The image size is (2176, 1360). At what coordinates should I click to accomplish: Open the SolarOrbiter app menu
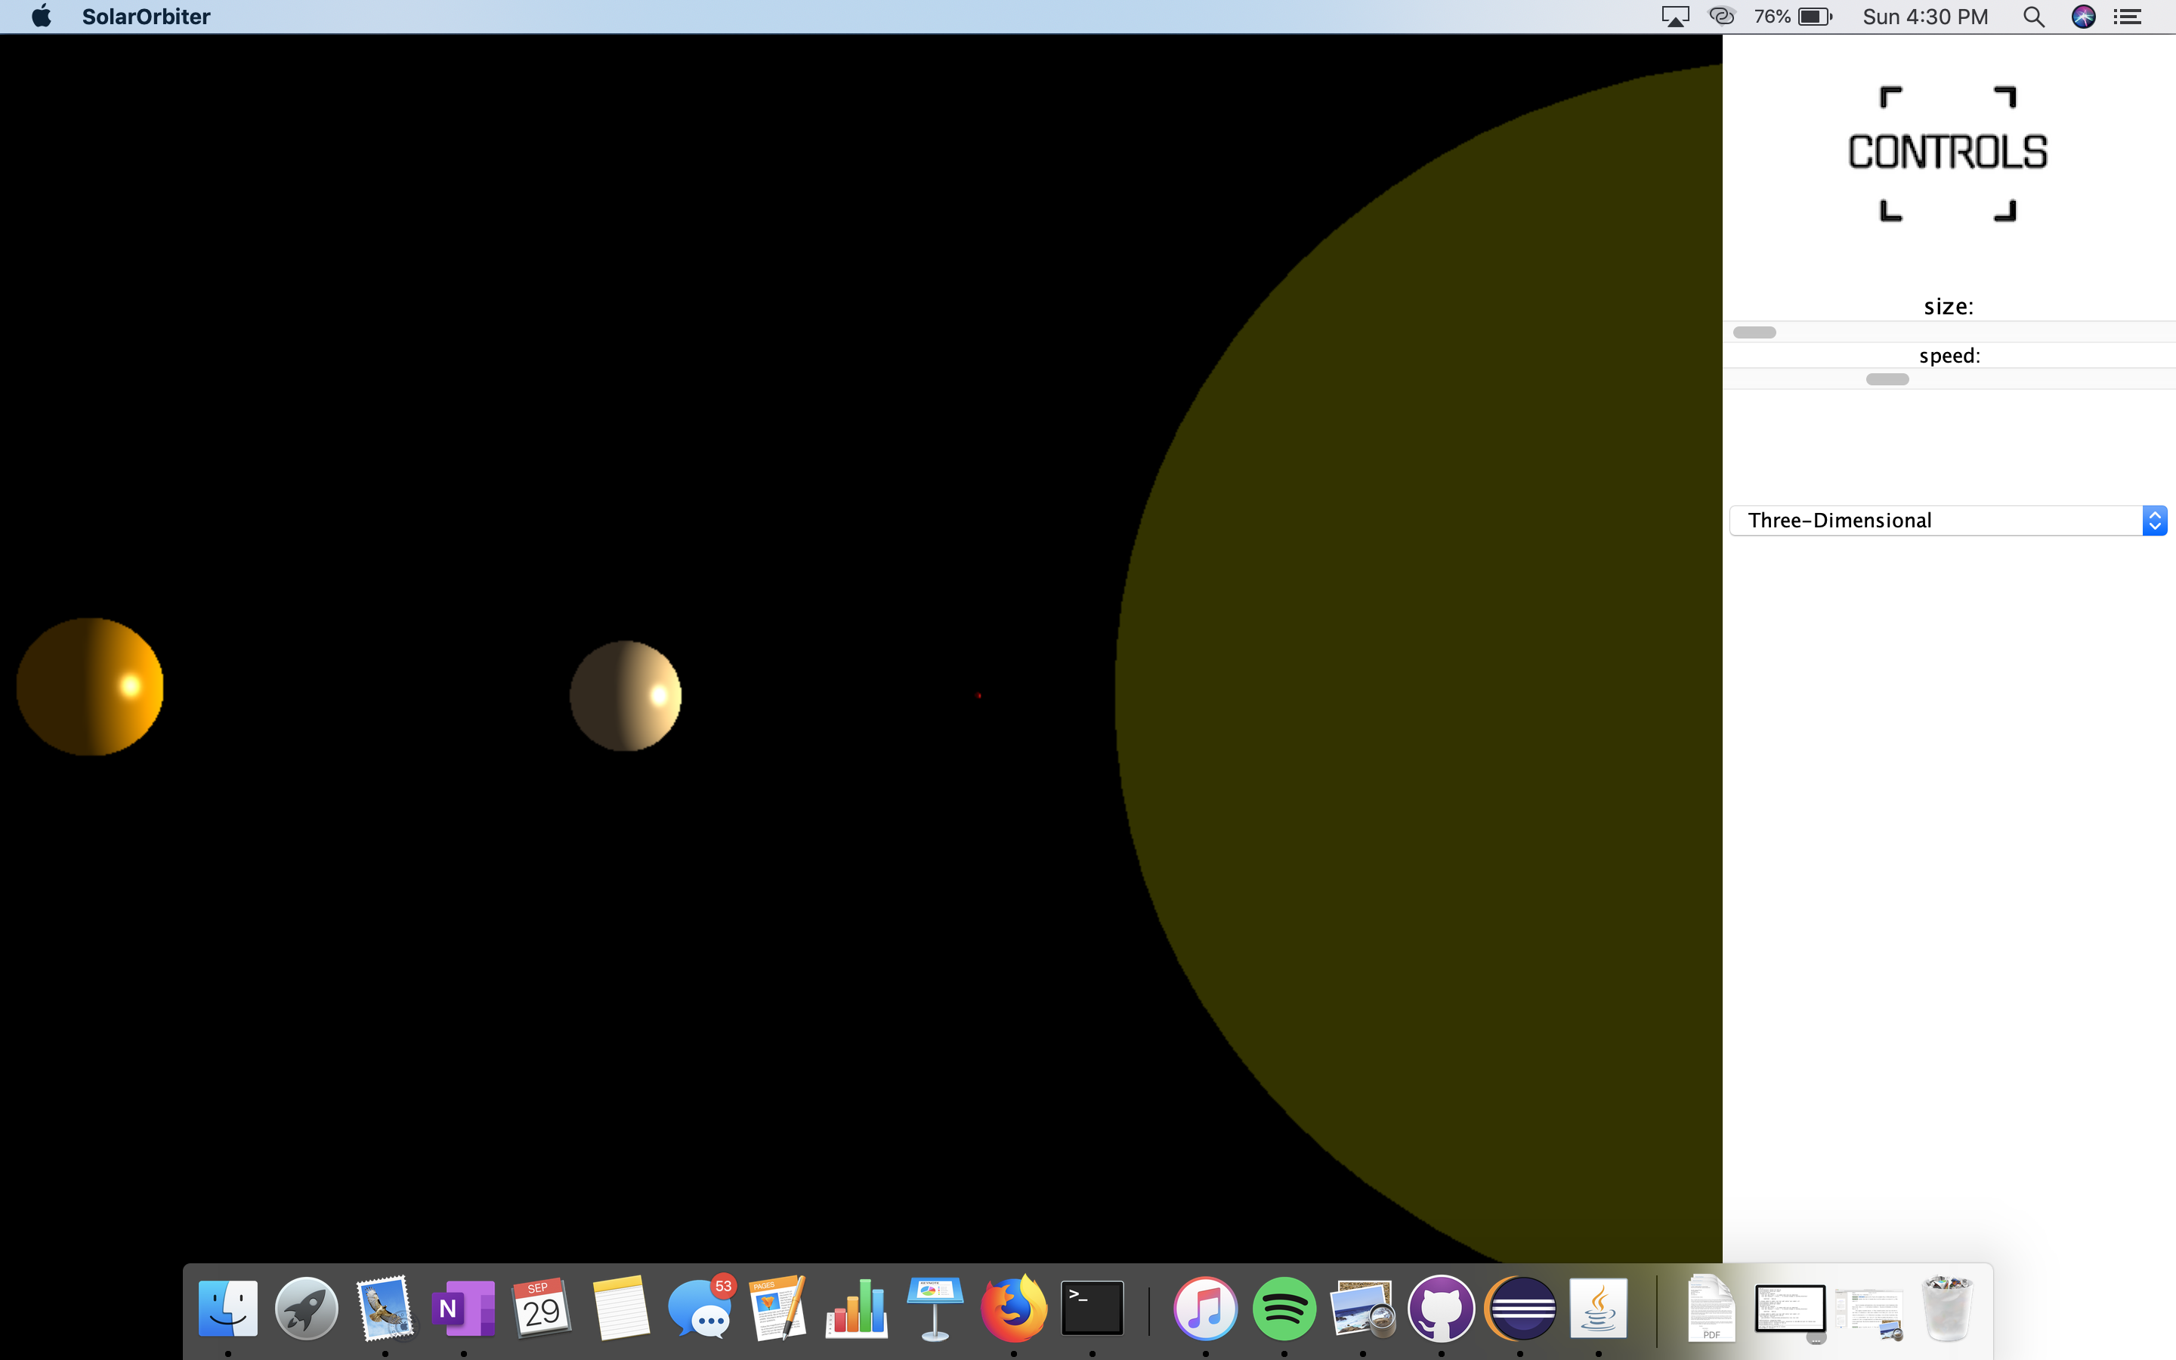[146, 16]
